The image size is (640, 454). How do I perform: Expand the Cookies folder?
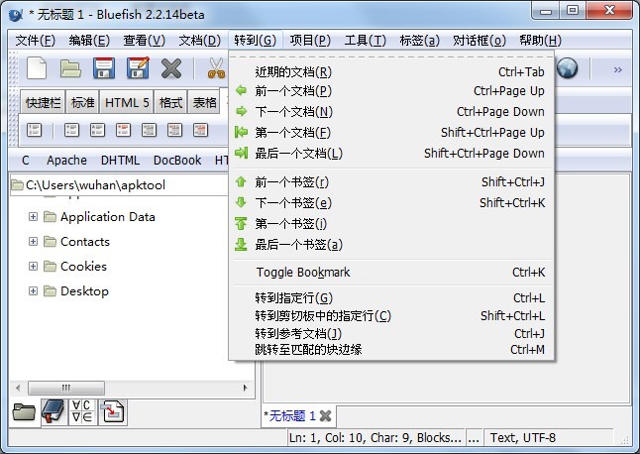tap(33, 267)
